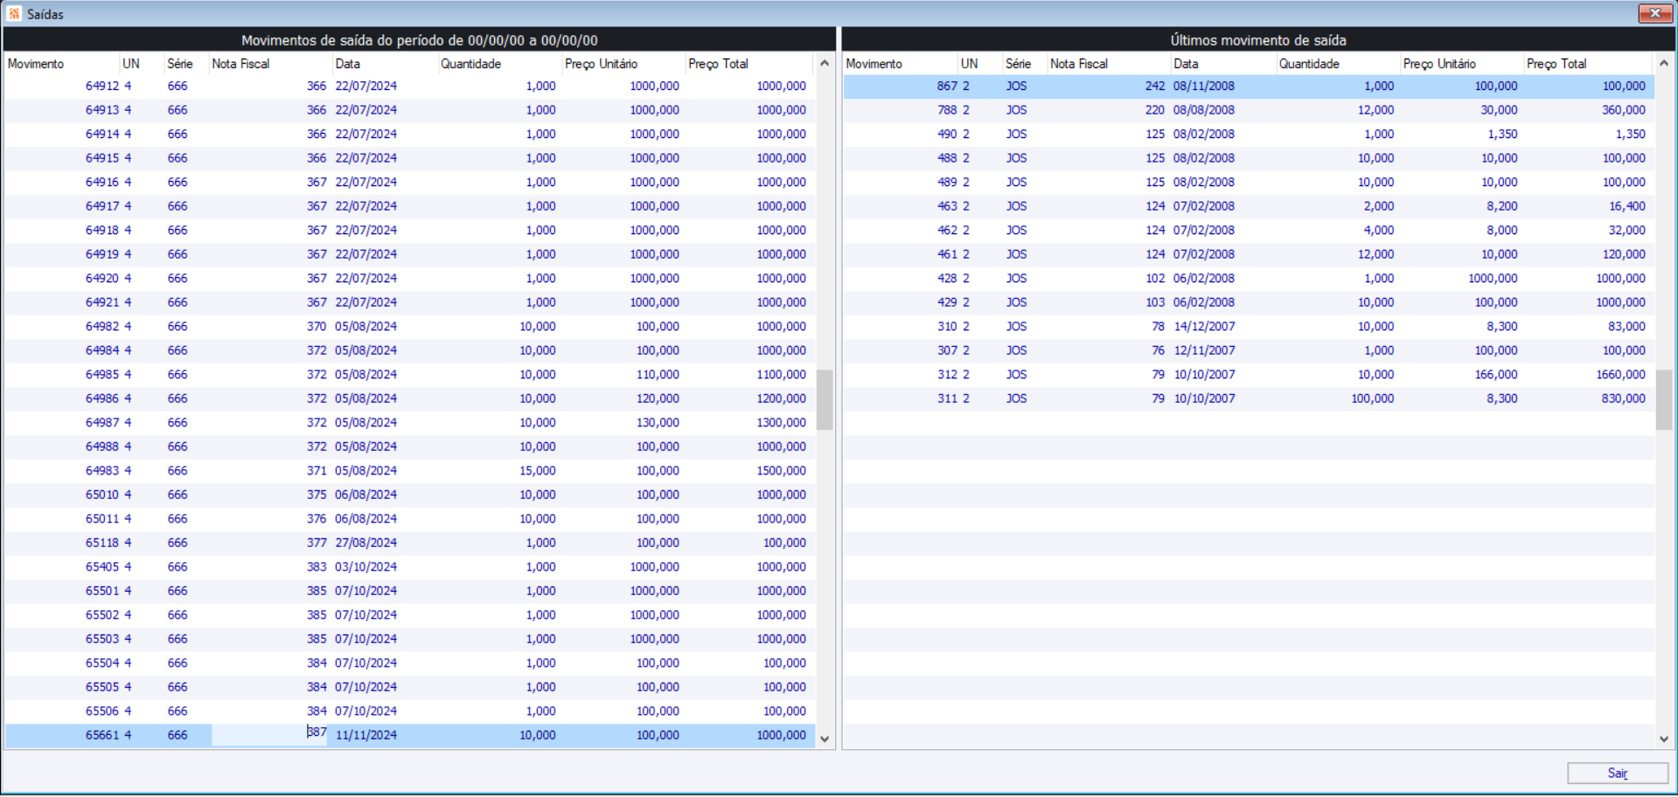Click the Saídas application icon in title bar
The image size is (1678, 797).
click(14, 14)
